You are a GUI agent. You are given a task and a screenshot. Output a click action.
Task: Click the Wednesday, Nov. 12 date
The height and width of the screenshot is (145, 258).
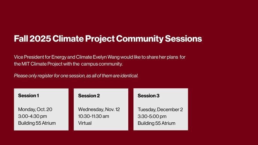click(99, 110)
